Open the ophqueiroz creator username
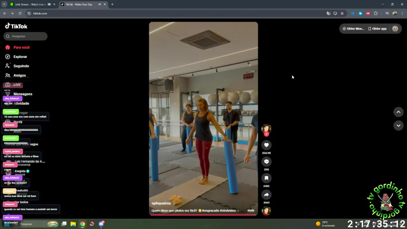 point(161,203)
